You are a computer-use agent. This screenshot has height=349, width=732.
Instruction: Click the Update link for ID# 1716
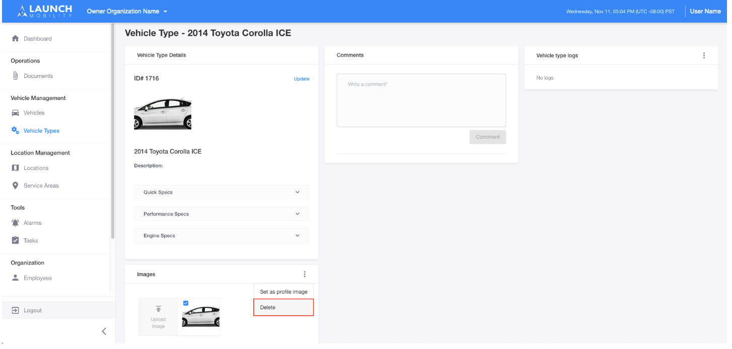(302, 79)
